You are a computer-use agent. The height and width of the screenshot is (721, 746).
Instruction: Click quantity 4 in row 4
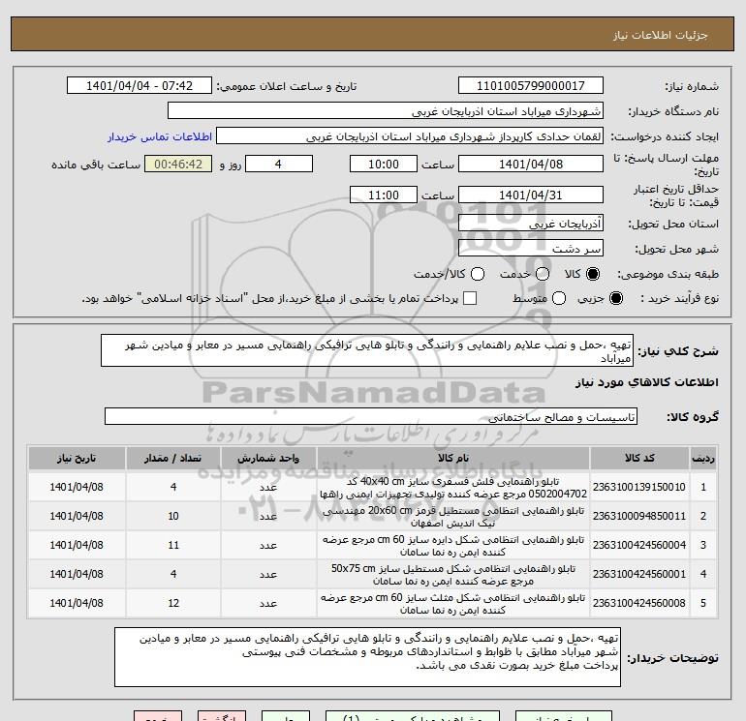(x=173, y=575)
